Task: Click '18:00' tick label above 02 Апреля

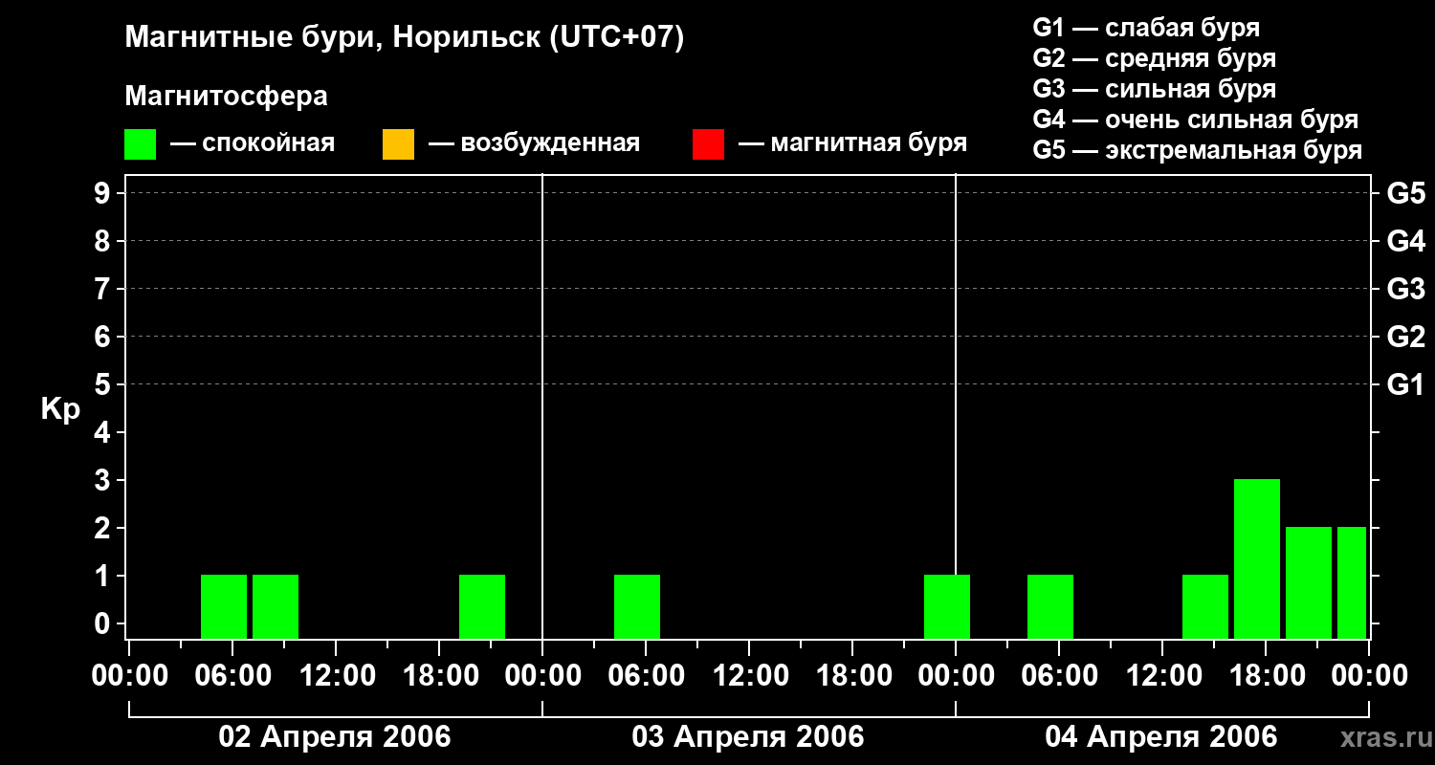Action: (x=439, y=675)
